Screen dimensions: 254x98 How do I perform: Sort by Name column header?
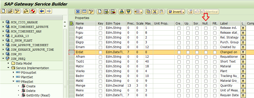pyautogui.click(x=85, y=24)
